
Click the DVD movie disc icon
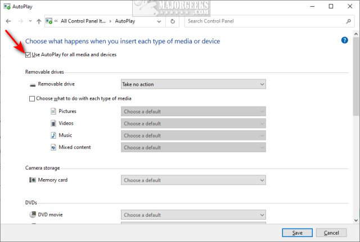33,214
